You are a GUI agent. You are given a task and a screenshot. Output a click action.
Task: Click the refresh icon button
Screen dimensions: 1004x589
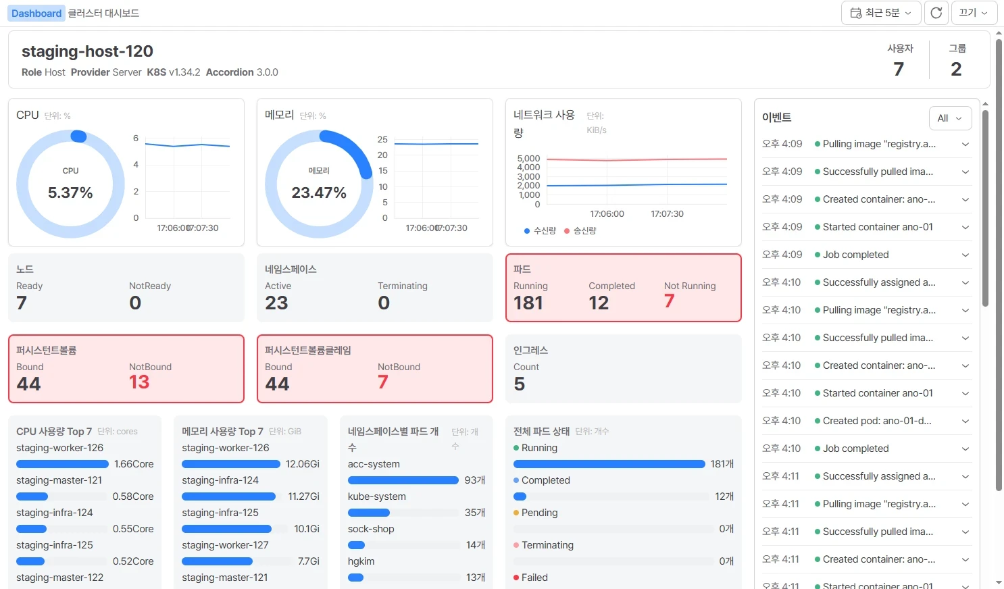(x=936, y=13)
